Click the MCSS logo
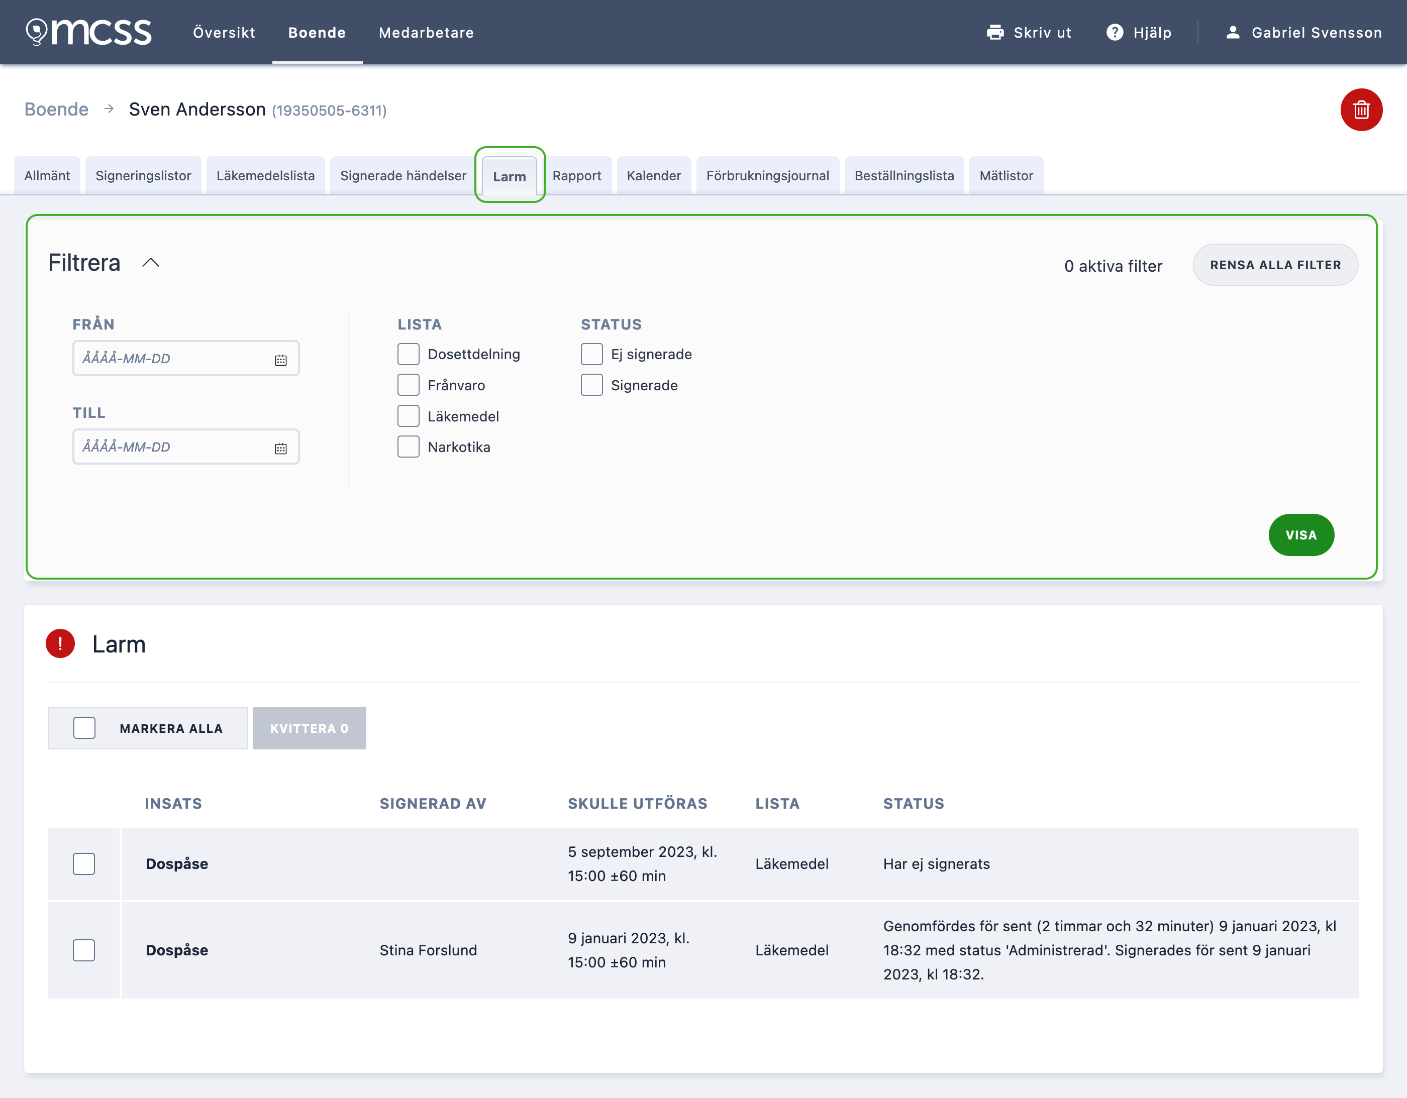Screen dimensions: 1407x1098 click(x=89, y=32)
